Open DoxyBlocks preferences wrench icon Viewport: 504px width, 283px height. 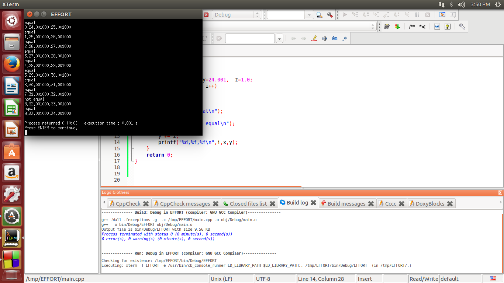tap(462, 27)
